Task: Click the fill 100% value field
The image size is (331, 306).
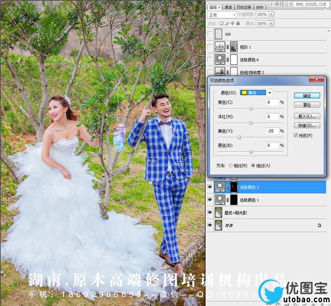Action: click(262, 23)
